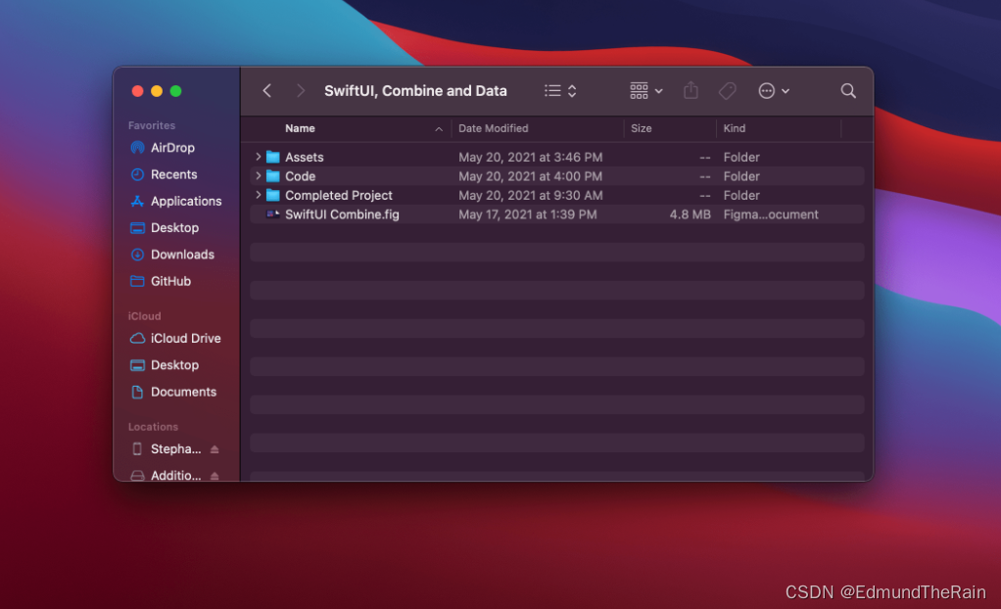This screenshot has height=609, width=1001.
Task: Zoom the Finder window with green button
Action: [x=175, y=91]
